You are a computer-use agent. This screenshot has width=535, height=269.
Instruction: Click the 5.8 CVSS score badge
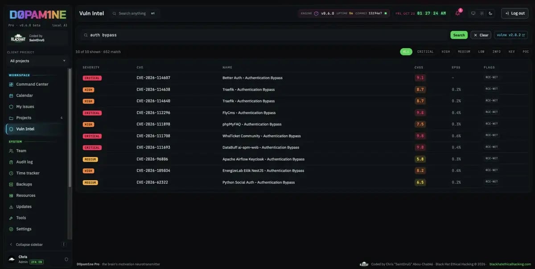[420, 159]
